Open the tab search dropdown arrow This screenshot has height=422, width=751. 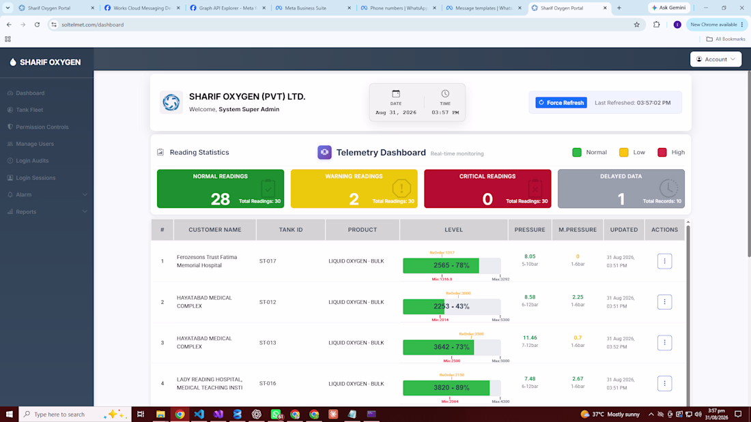(8, 8)
